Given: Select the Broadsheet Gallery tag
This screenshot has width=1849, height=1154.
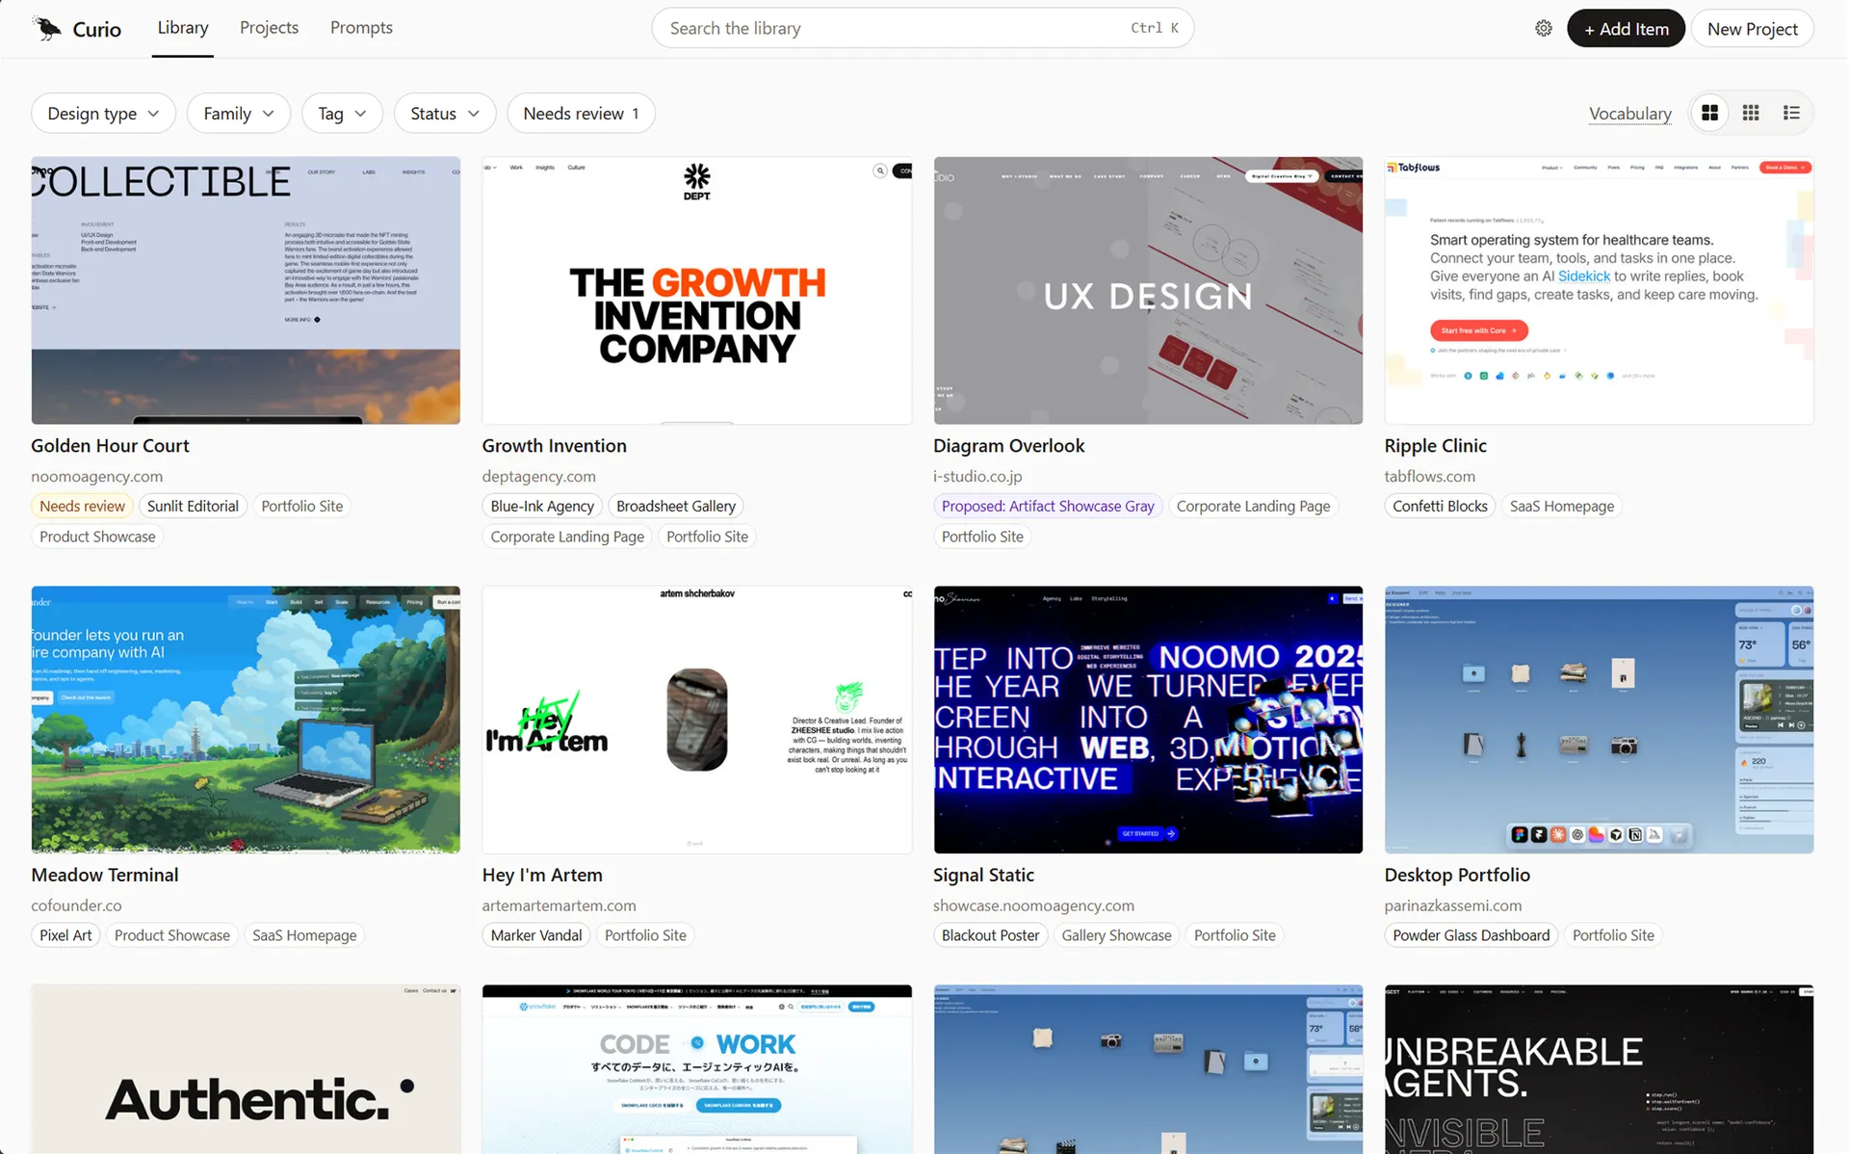Looking at the screenshot, I should pos(676,506).
